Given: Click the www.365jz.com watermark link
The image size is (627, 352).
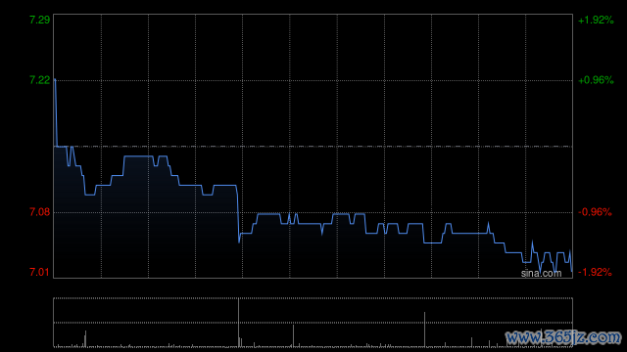Looking at the screenshot, I should point(563,337).
